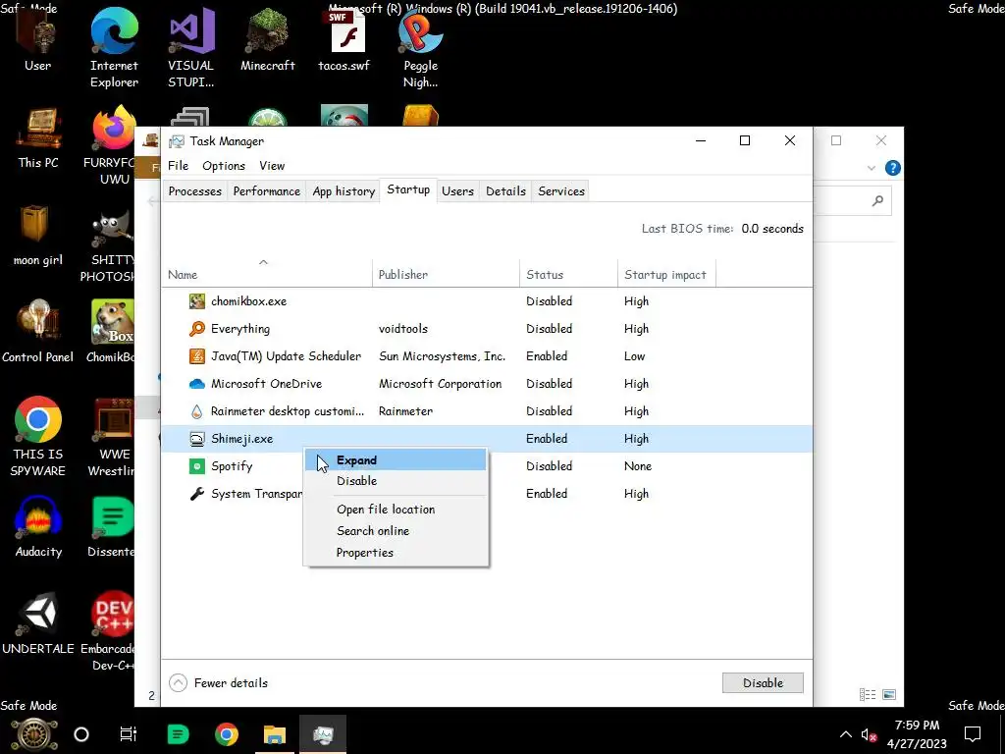Open the Internet Explorer desktop icon
1005x754 pixels.
[x=114, y=32]
